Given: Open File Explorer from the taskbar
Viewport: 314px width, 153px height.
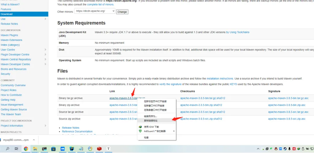Looking at the screenshot, I should coord(35,149).
